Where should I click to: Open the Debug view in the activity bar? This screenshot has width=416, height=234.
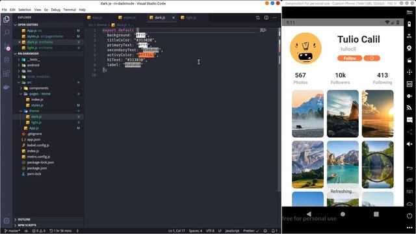[x=6, y=60]
